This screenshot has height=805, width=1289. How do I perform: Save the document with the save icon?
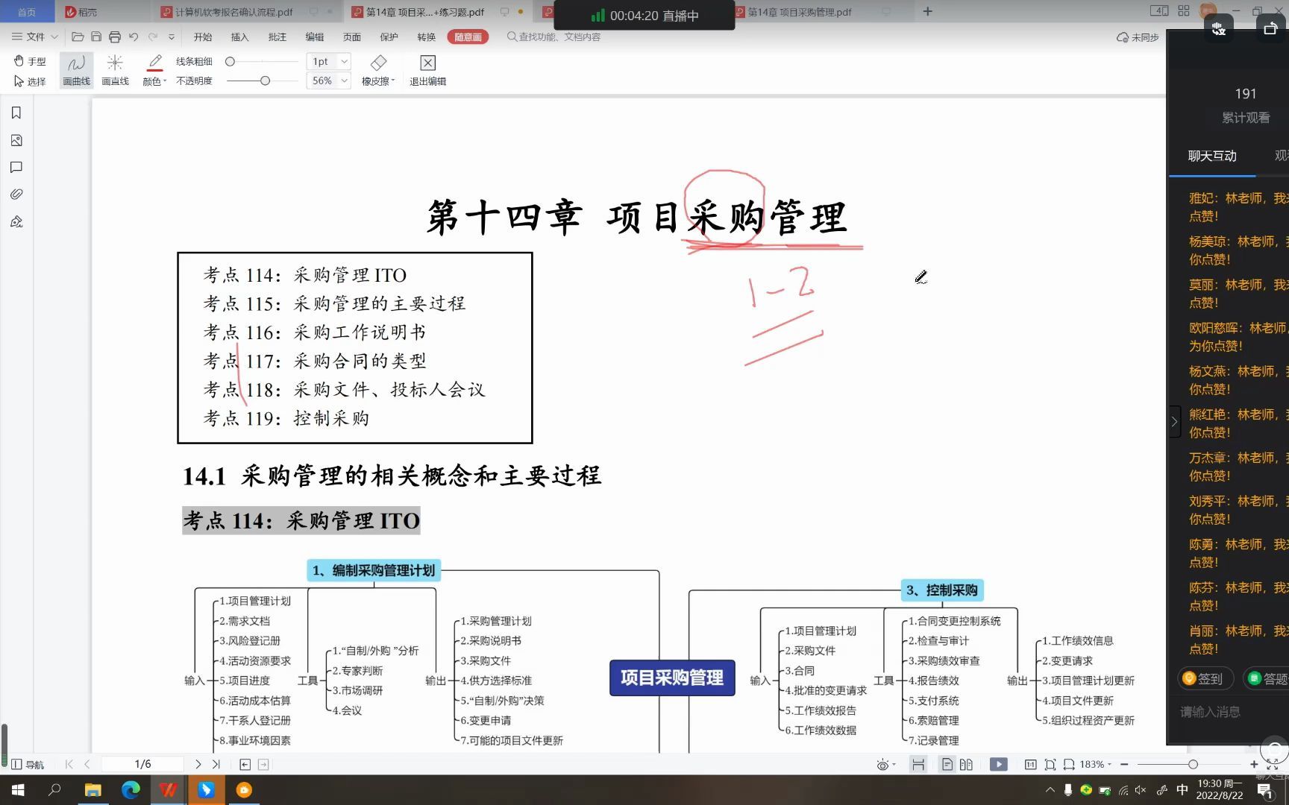(x=96, y=37)
